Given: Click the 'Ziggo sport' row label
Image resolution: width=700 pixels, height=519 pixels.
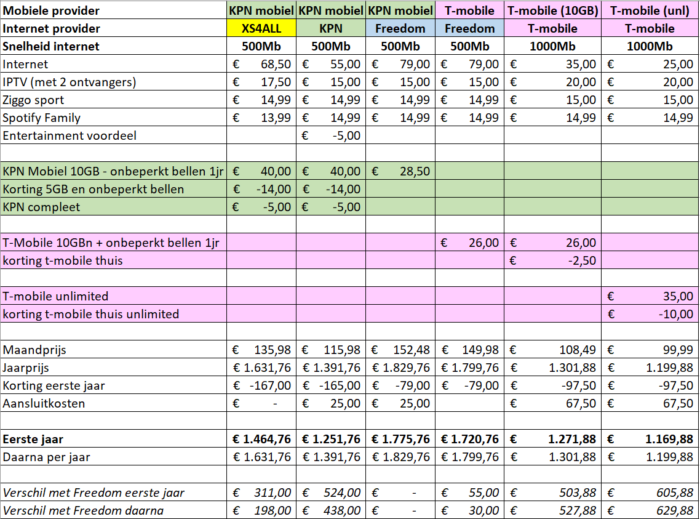Looking at the screenshot, I should [x=113, y=100].
